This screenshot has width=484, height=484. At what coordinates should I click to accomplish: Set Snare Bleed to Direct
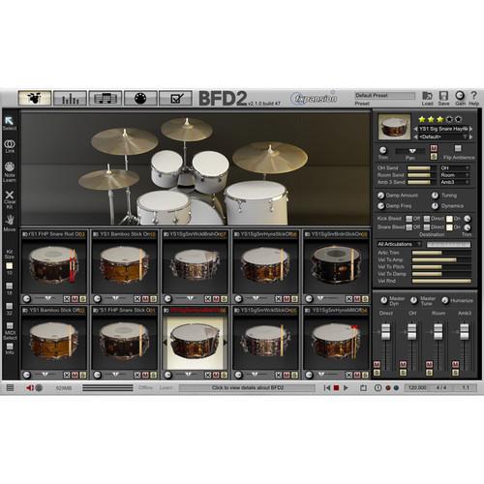427,227
